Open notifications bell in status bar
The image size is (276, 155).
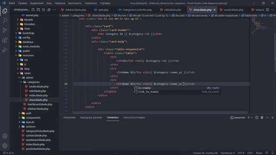point(273,153)
